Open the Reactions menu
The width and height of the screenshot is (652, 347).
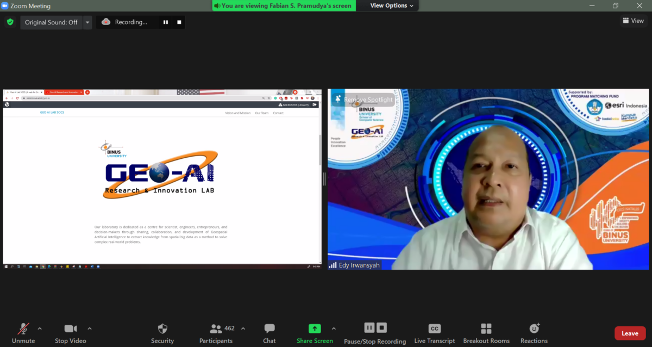534,333
